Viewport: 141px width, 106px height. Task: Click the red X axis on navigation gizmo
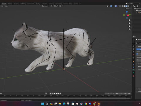click(x=128, y=15)
